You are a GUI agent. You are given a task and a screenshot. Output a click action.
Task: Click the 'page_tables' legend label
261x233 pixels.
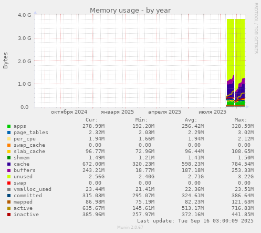31,133
